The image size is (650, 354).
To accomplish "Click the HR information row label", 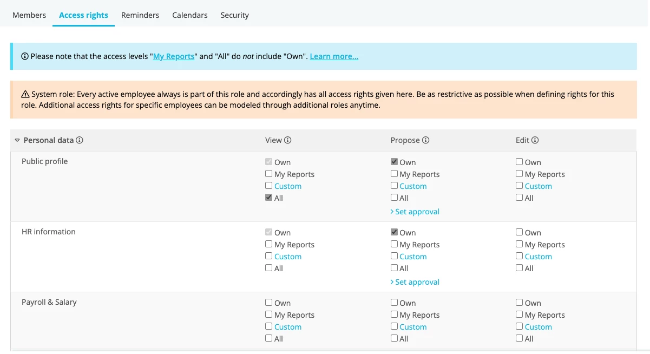I will (x=49, y=232).
